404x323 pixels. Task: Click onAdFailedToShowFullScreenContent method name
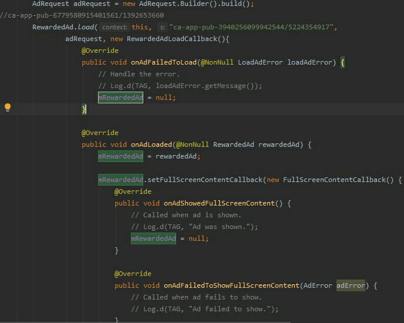pyautogui.click(x=231, y=285)
